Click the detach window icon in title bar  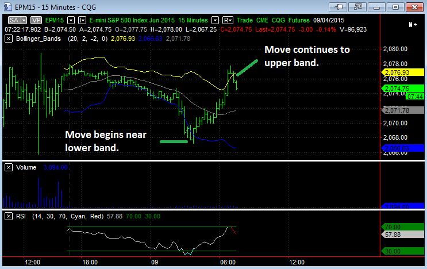click(357, 7)
